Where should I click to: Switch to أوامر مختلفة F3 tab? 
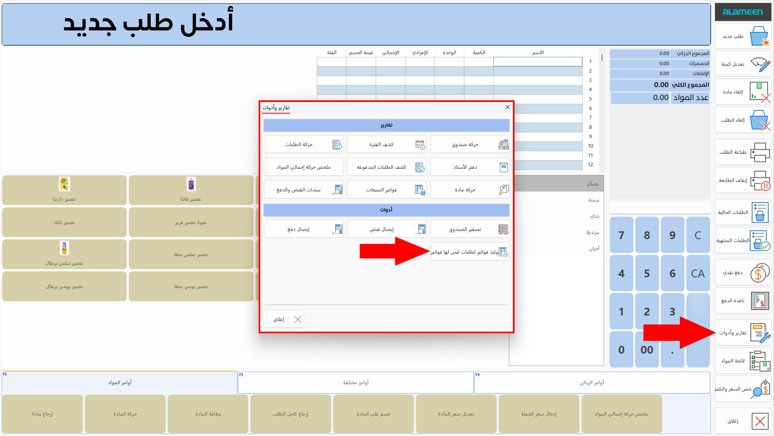356,382
